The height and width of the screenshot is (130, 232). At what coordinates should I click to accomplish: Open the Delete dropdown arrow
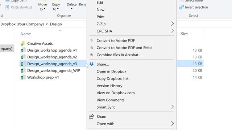point(72,9)
